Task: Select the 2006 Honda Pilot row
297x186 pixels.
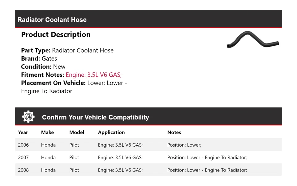Action: click(148, 145)
